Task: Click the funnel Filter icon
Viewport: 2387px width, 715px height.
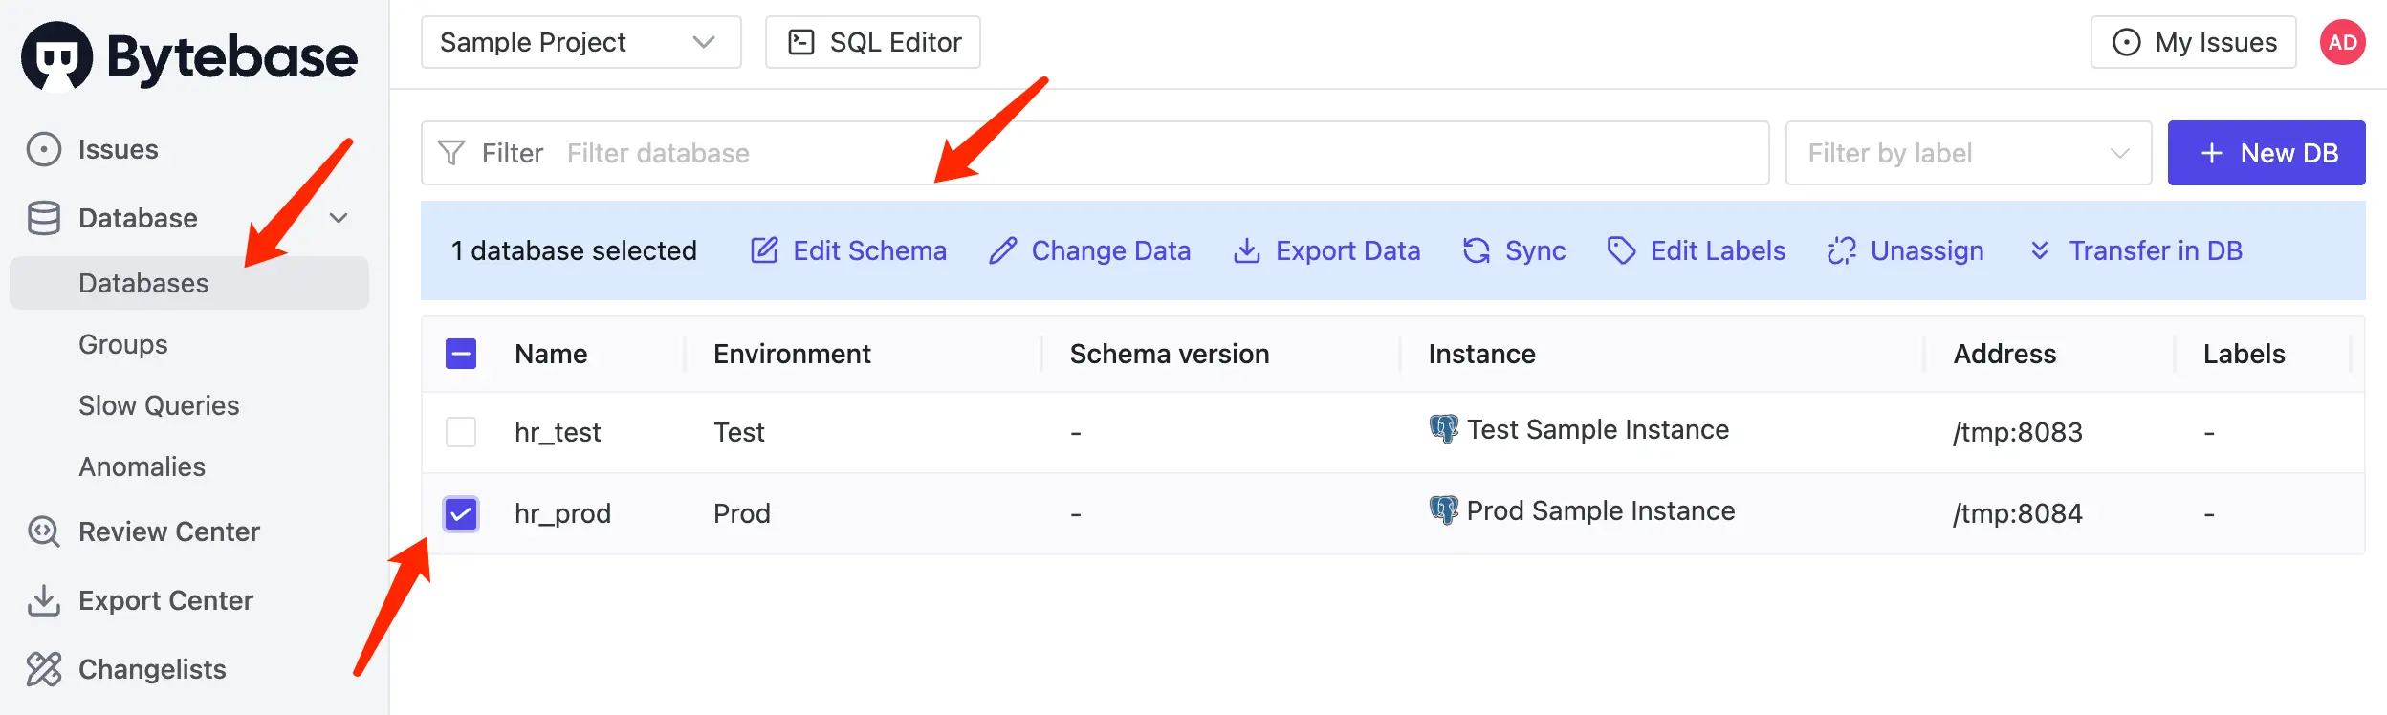Action: coord(451,153)
